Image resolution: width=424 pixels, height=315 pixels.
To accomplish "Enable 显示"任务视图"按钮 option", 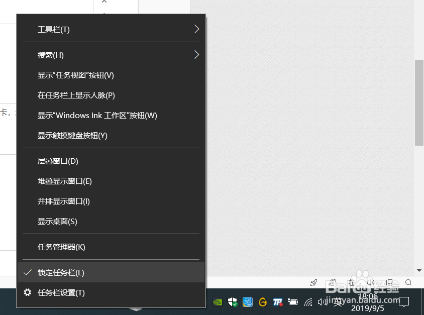I will point(76,75).
